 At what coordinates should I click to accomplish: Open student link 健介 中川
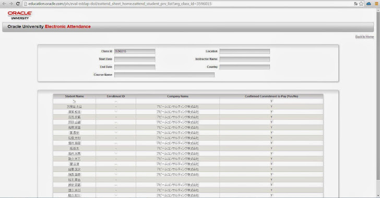click(x=75, y=190)
